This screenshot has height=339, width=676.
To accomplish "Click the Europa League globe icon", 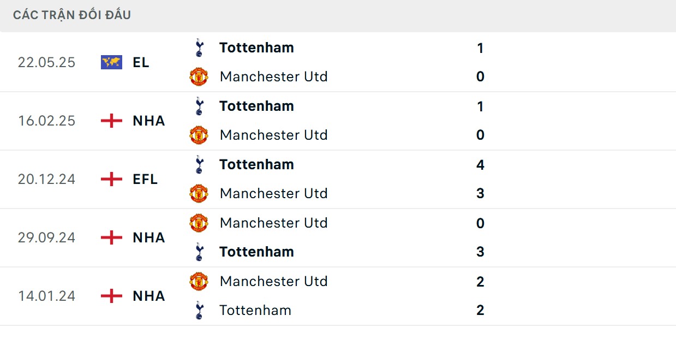I will tap(111, 62).
